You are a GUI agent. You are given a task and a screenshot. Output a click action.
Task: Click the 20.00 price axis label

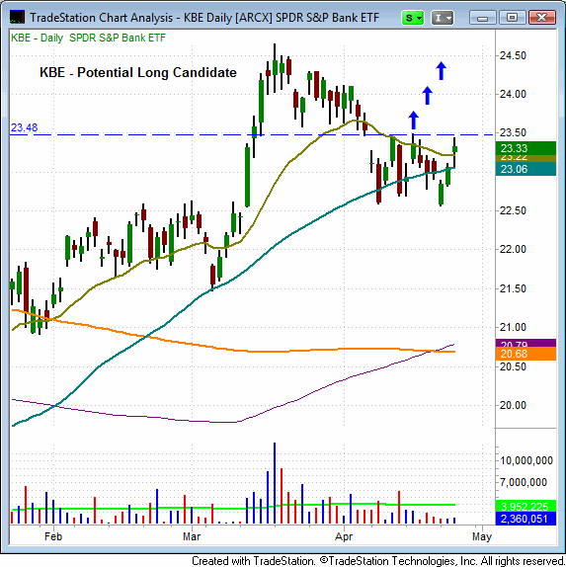pos(513,405)
